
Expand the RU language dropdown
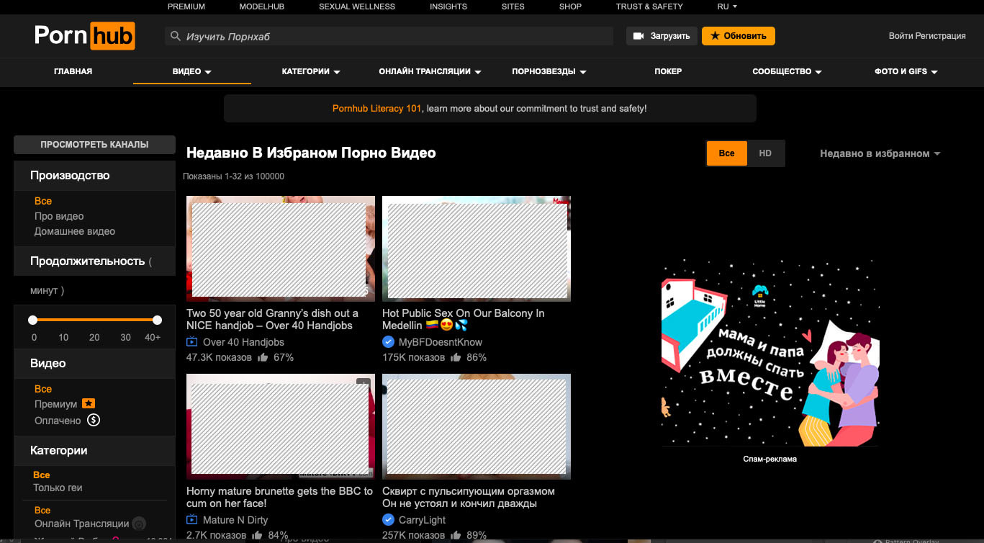click(727, 6)
